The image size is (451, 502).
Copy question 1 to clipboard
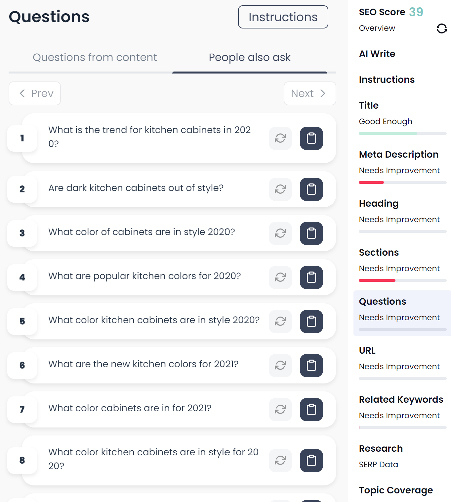coord(311,138)
